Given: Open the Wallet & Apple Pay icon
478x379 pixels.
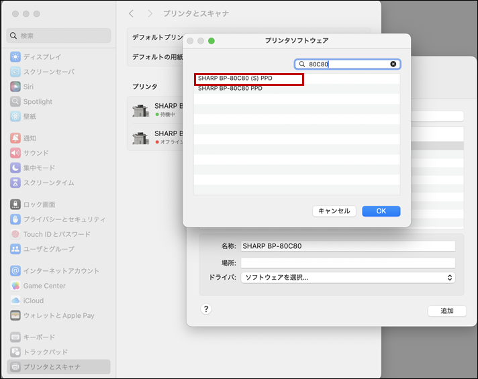Looking at the screenshot, I should tap(15, 316).
